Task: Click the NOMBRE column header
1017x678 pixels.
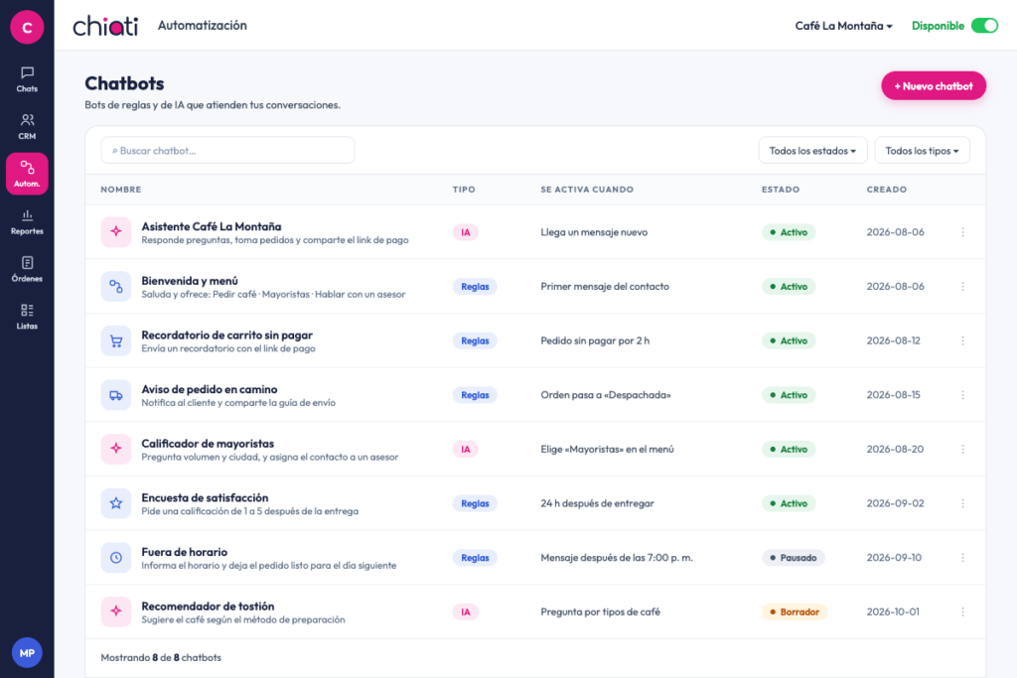Action: click(x=120, y=190)
